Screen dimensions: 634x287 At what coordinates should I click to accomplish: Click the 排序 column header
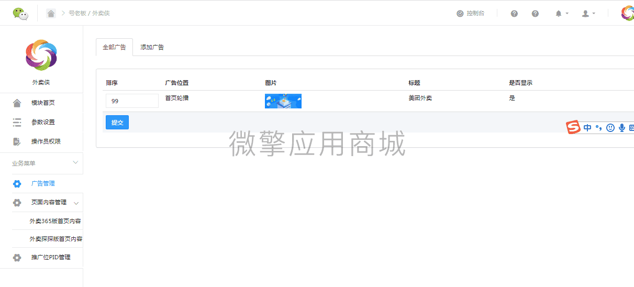tap(112, 83)
